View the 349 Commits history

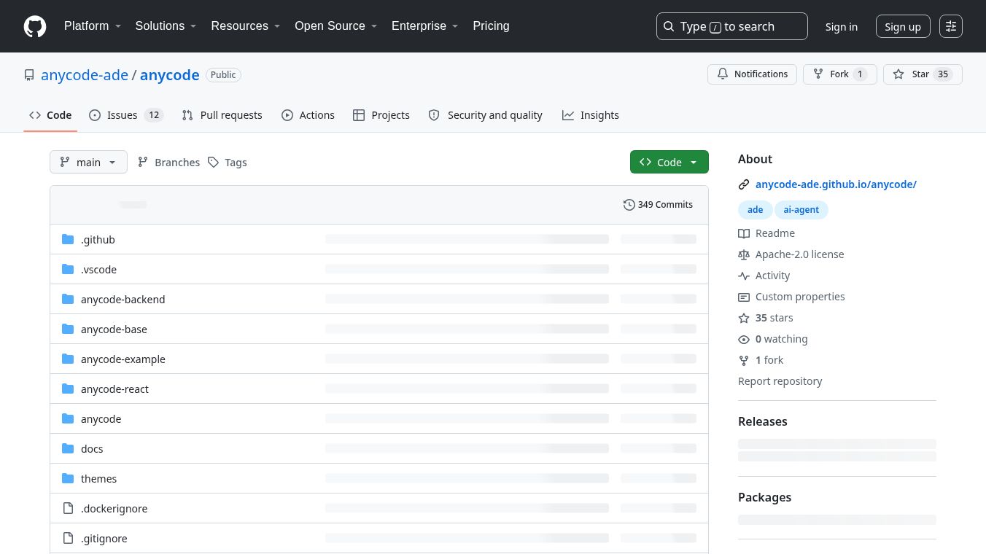[x=658, y=205]
